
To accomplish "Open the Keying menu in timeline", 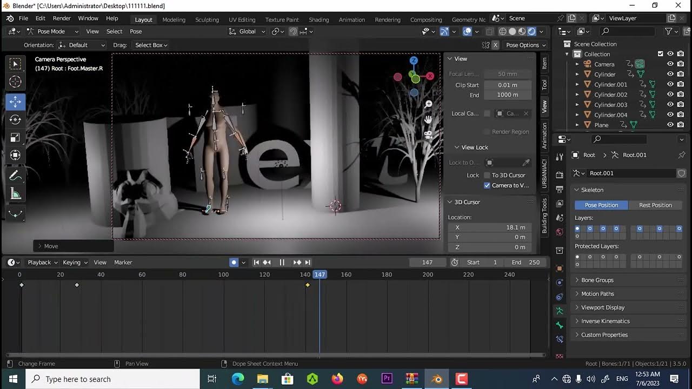I will (x=75, y=263).
